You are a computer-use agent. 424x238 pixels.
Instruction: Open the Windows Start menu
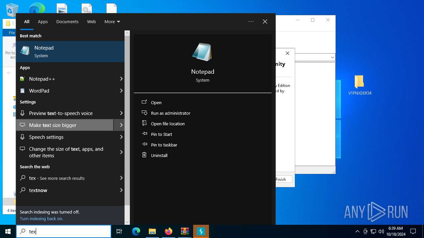8,231
